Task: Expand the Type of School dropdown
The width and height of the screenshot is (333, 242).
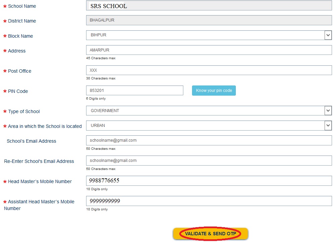Action: tap(209, 111)
